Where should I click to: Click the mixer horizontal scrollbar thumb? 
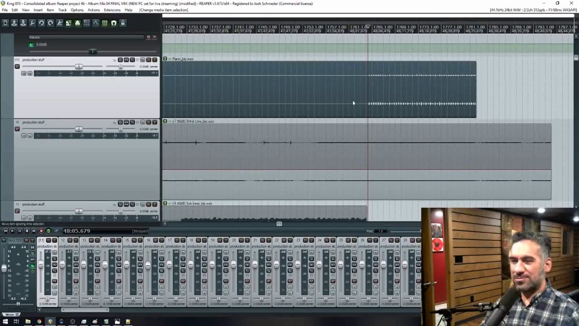click(85, 310)
